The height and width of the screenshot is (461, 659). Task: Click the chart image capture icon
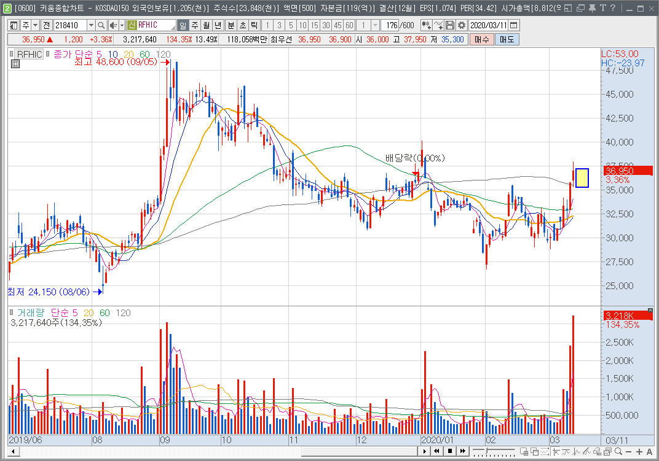click(608, 451)
